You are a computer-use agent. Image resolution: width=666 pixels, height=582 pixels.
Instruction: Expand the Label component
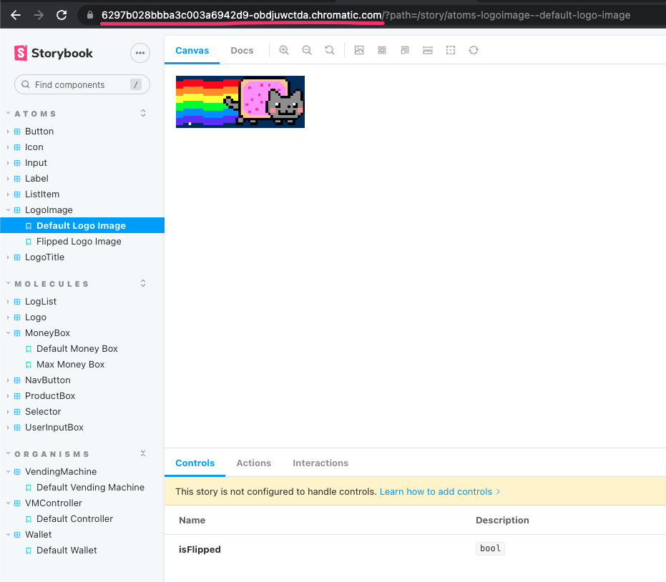36,178
